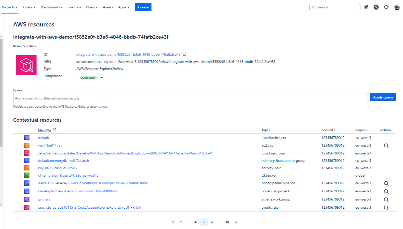Sort the table by Type column
This screenshot has height=229, width=403.
click(266, 130)
